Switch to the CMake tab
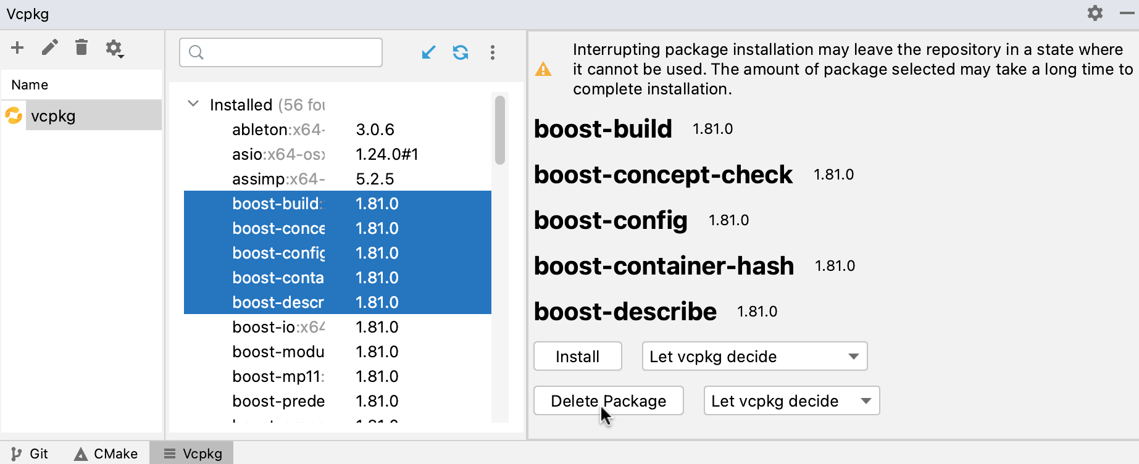Viewport: 1139px width, 464px height. pos(106,454)
